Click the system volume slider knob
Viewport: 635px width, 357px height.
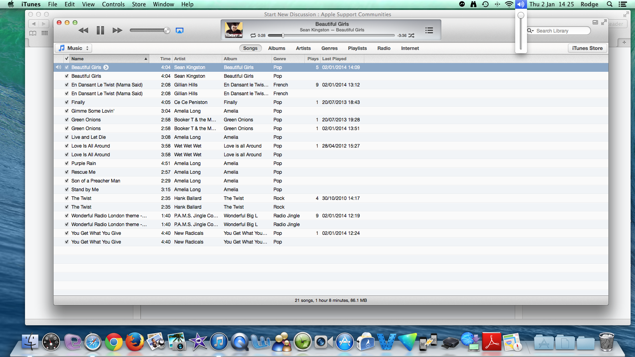click(x=521, y=15)
